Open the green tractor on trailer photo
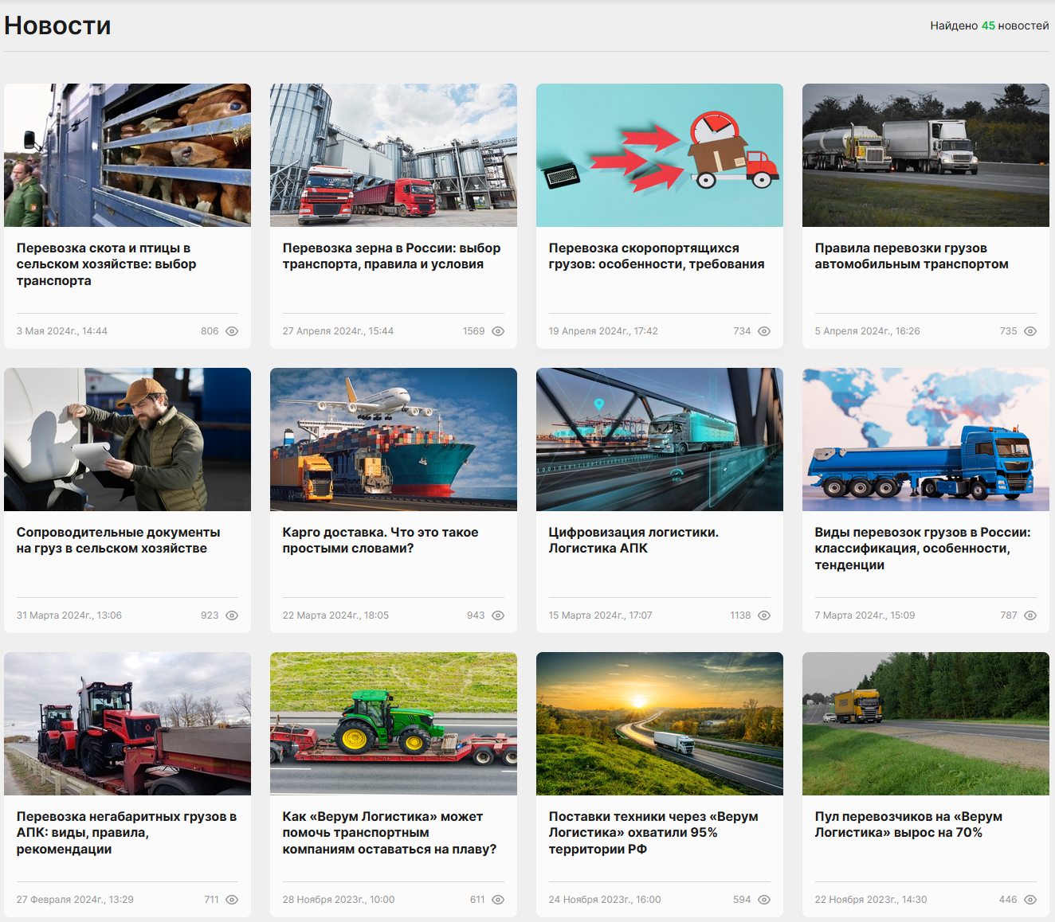Image resolution: width=1055 pixels, height=922 pixels. click(x=394, y=724)
